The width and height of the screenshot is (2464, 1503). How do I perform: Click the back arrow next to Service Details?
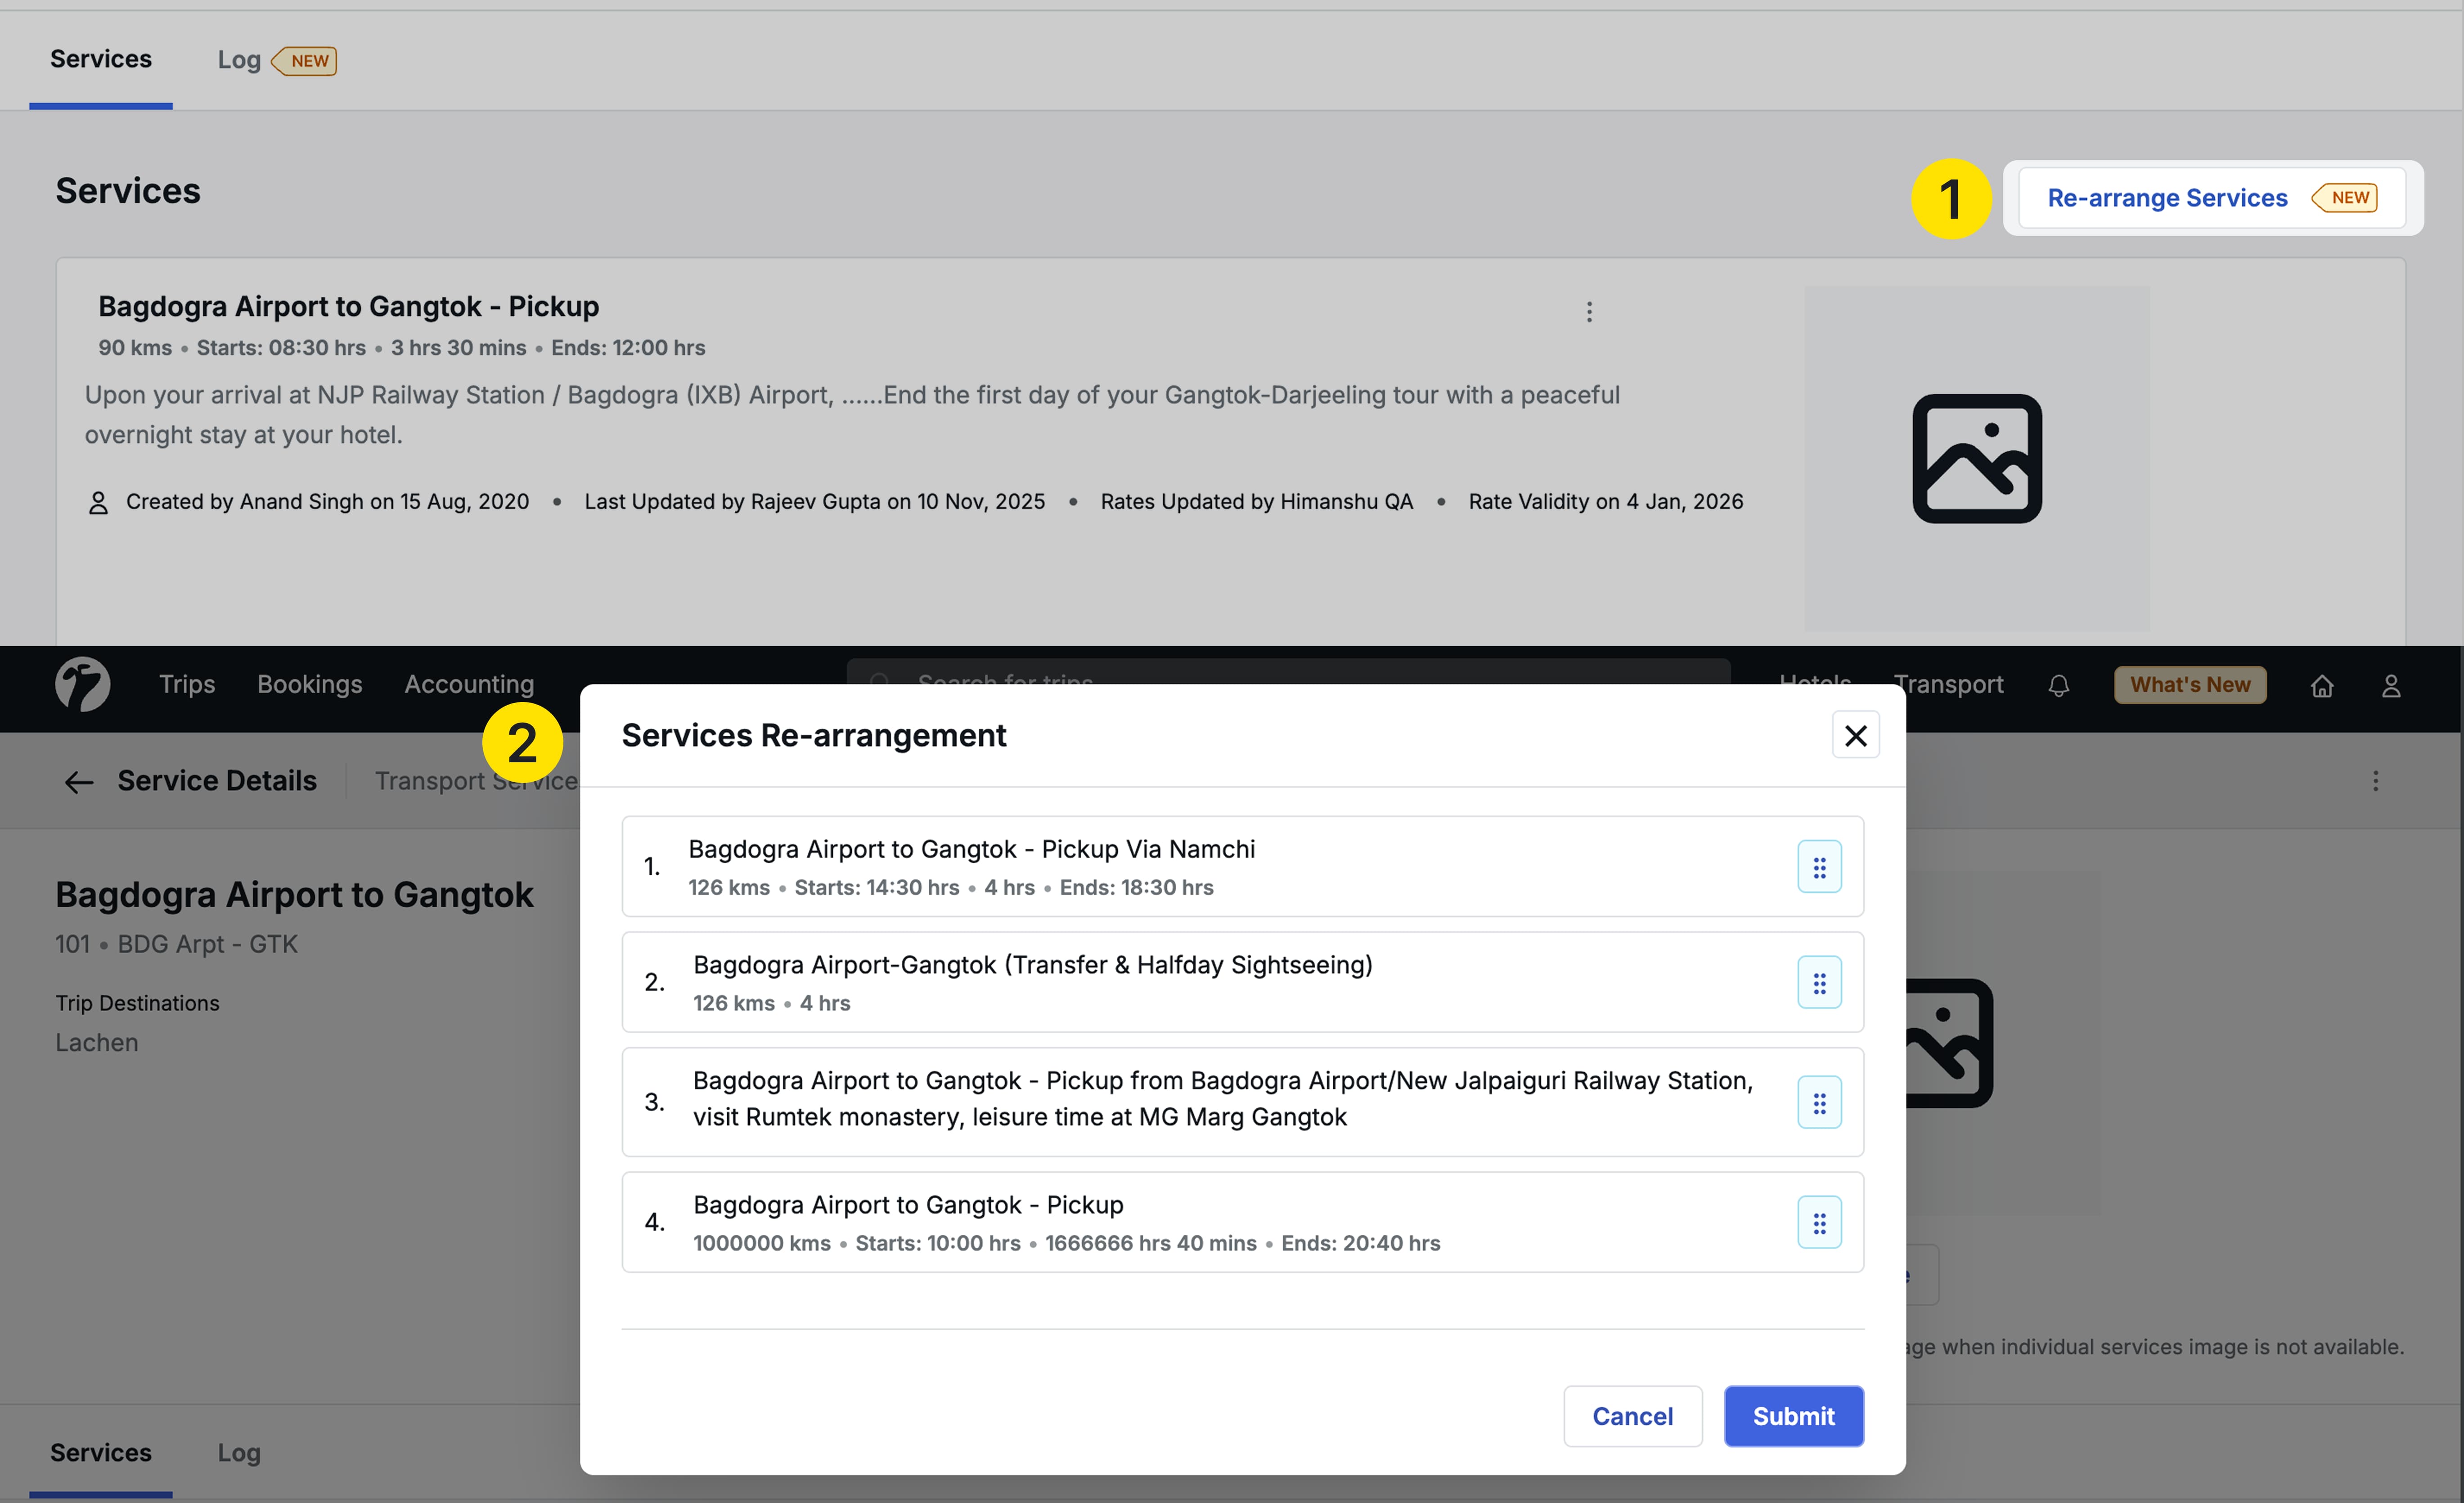point(78,781)
